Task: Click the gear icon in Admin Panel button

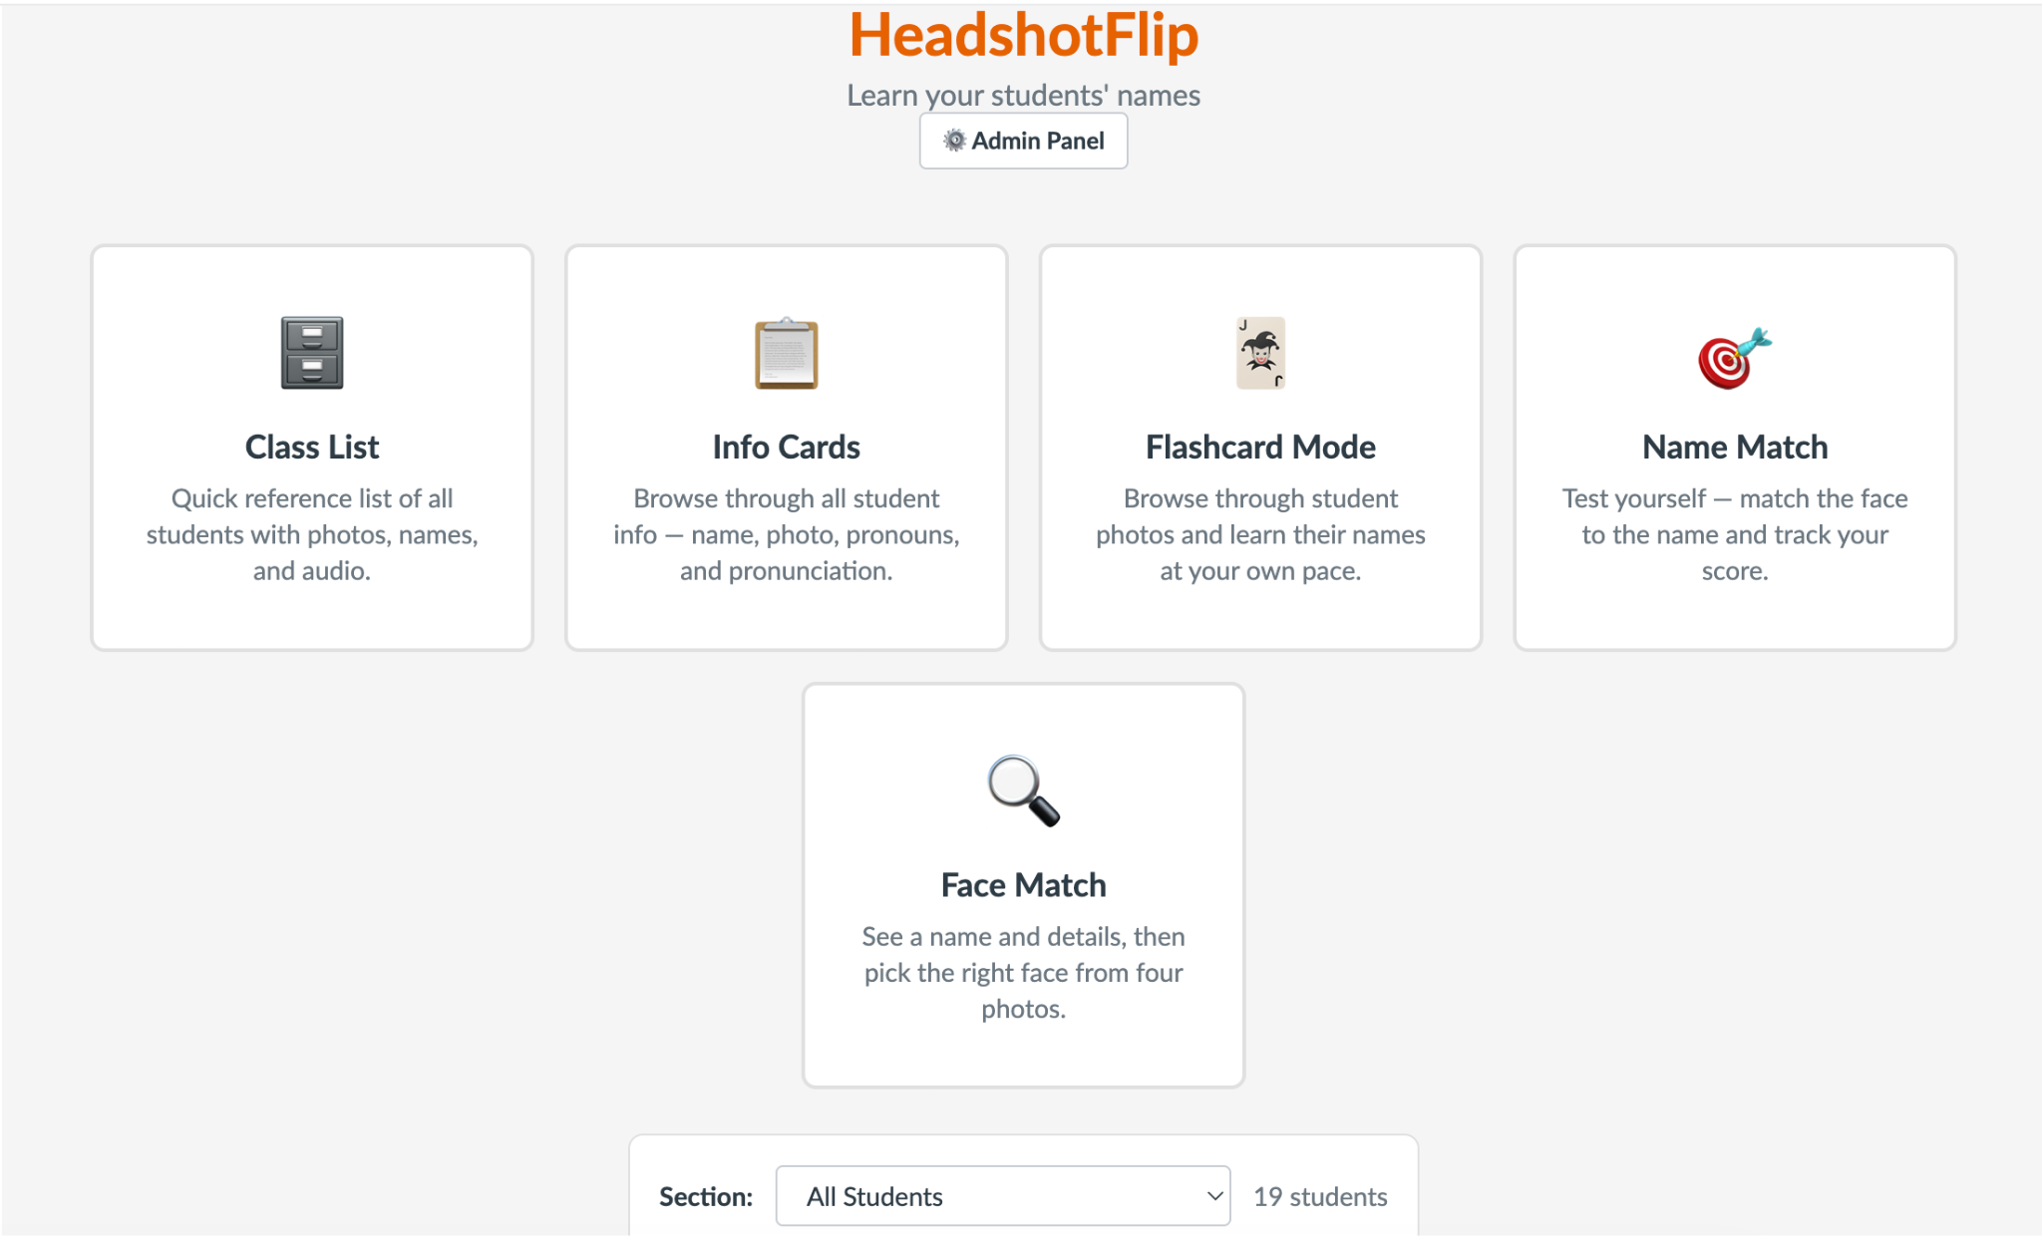Action: point(954,141)
